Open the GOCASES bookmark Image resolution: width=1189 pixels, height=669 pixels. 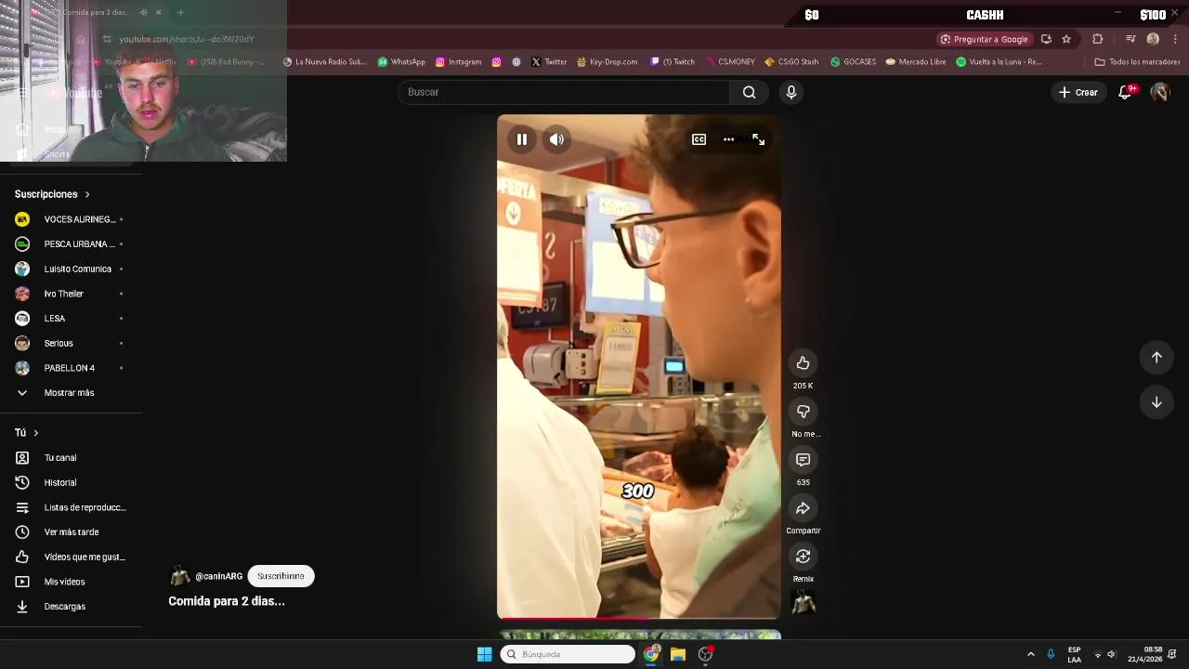click(853, 62)
